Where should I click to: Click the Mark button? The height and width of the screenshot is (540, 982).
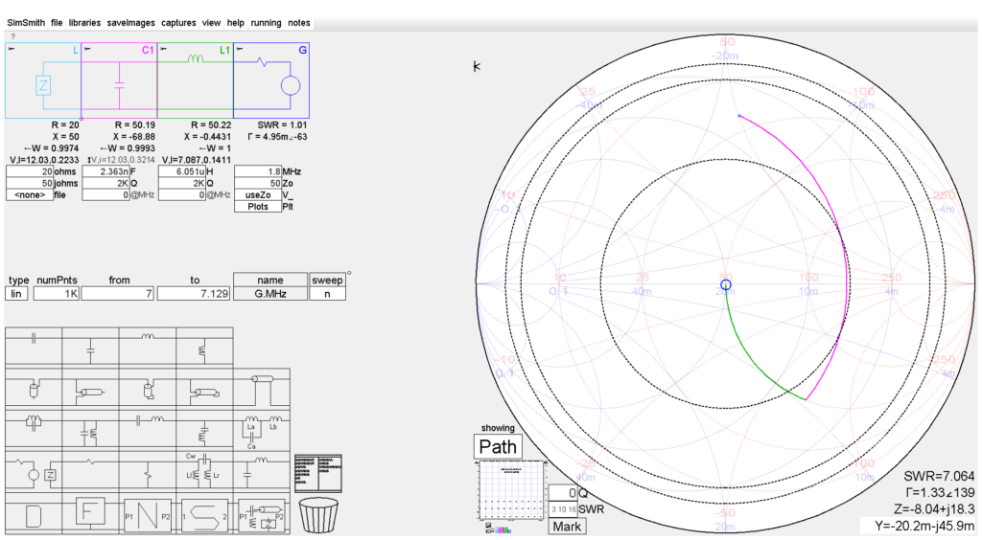[567, 527]
